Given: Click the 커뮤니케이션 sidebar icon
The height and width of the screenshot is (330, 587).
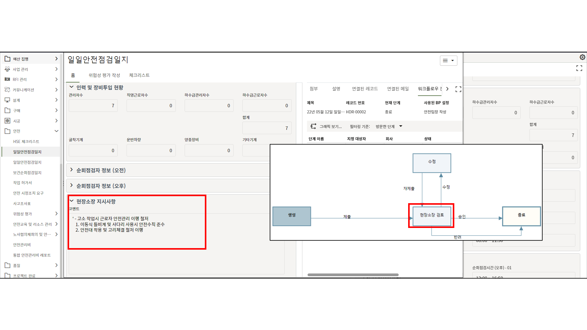Looking at the screenshot, I should (x=8, y=90).
